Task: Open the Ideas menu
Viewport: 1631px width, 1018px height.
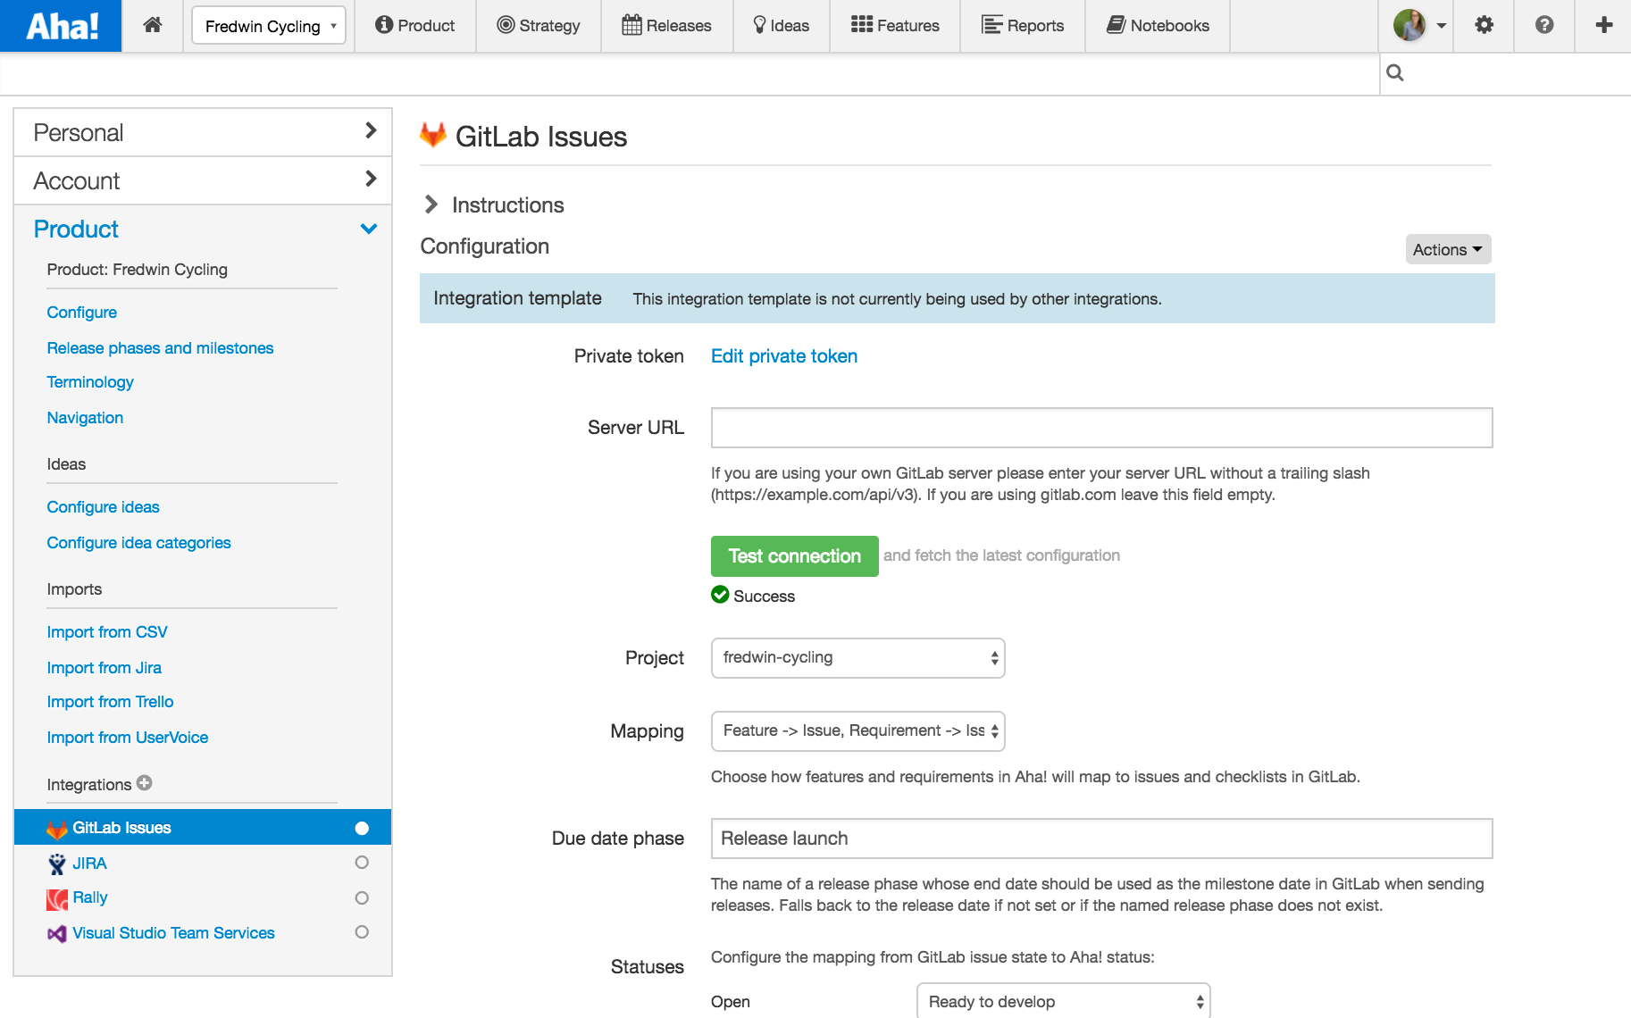Action: pyautogui.click(x=782, y=26)
